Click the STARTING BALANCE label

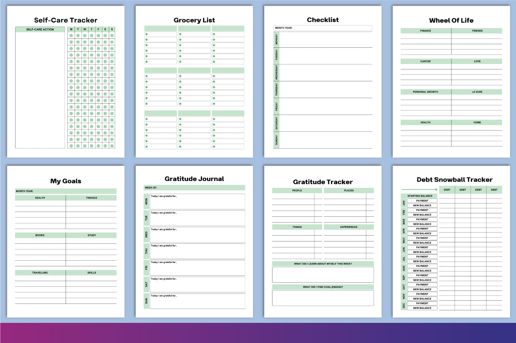click(420, 196)
